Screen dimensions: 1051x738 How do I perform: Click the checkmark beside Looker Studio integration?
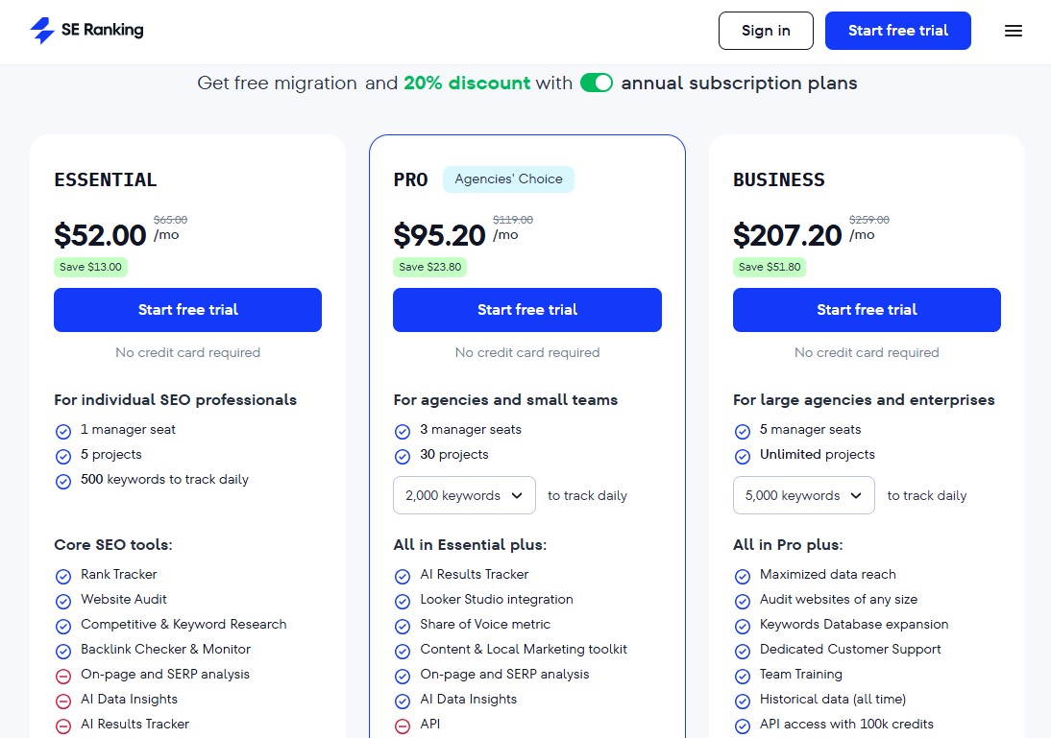(x=403, y=599)
